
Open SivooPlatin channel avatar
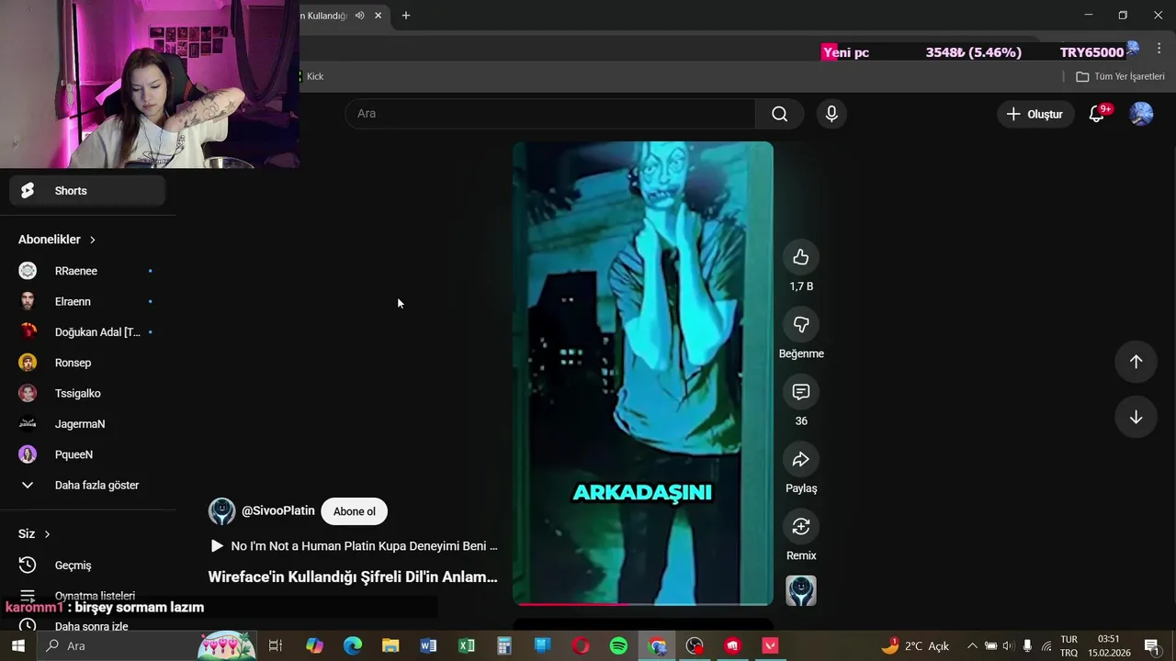(221, 511)
